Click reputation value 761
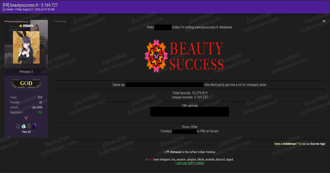This screenshot has height=173, width=330. (40, 112)
